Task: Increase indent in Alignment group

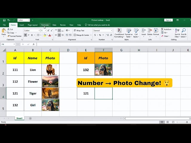Action: 70,35
